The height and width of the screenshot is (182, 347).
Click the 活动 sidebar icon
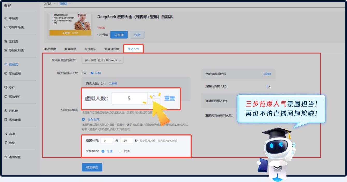click(6, 134)
